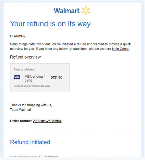Open the Help Center link
This screenshot has width=145, height=160.
coord(121,49)
